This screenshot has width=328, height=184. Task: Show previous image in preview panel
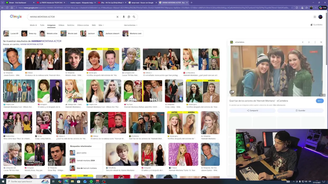click(303, 42)
